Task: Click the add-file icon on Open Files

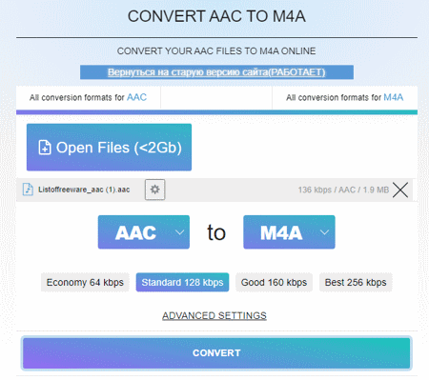Action: (x=45, y=148)
